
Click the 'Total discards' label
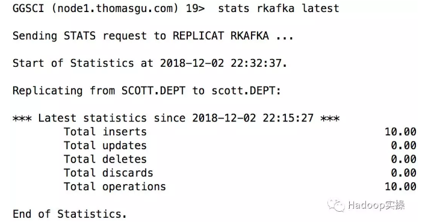pyautogui.click(x=108, y=173)
